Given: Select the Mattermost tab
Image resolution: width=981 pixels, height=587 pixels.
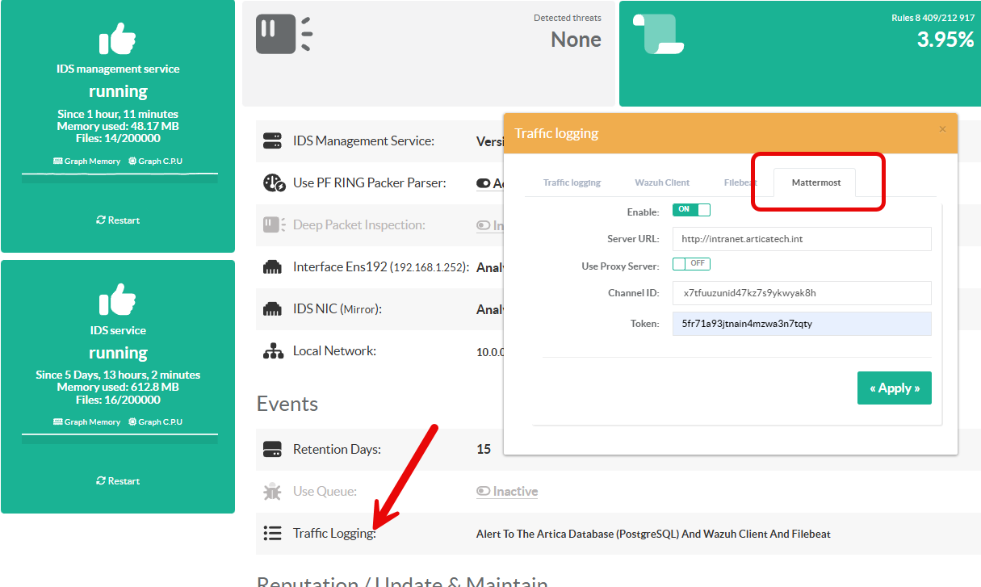Looking at the screenshot, I should [815, 183].
